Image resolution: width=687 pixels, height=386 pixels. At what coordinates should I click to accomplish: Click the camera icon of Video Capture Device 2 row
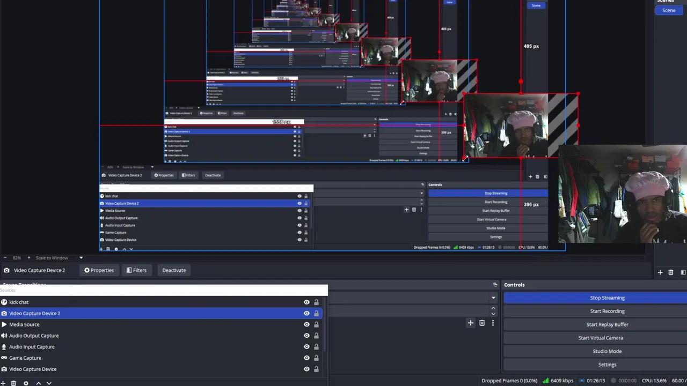coord(4,314)
